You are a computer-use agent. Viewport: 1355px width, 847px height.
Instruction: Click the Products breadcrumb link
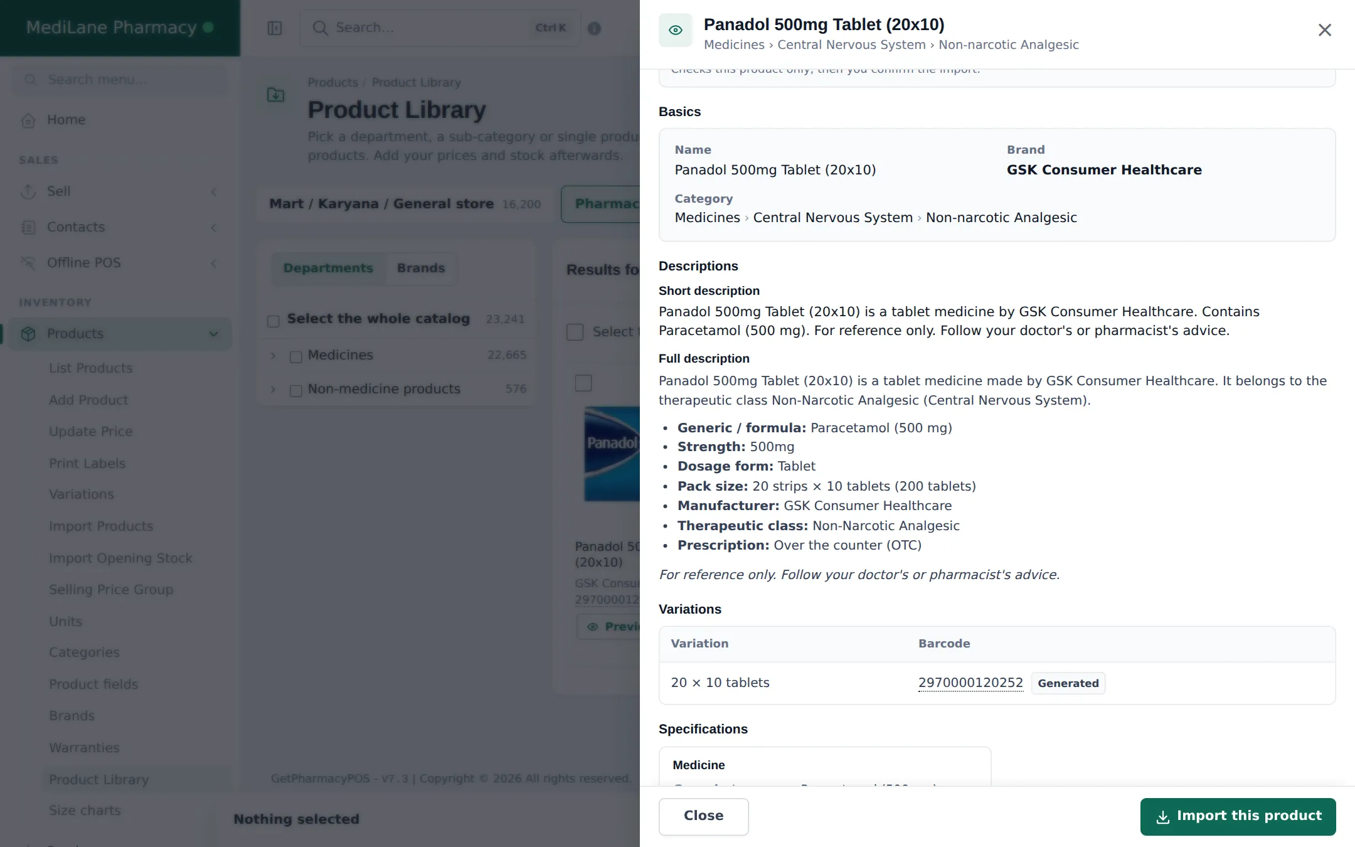[332, 83]
